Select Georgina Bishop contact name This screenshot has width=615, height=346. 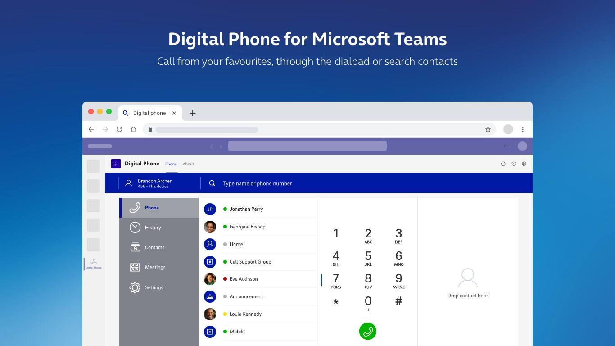click(x=248, y=227)
